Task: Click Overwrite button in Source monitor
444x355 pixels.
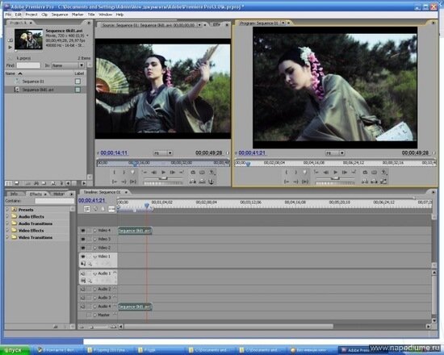Action: tap(202, 182)
